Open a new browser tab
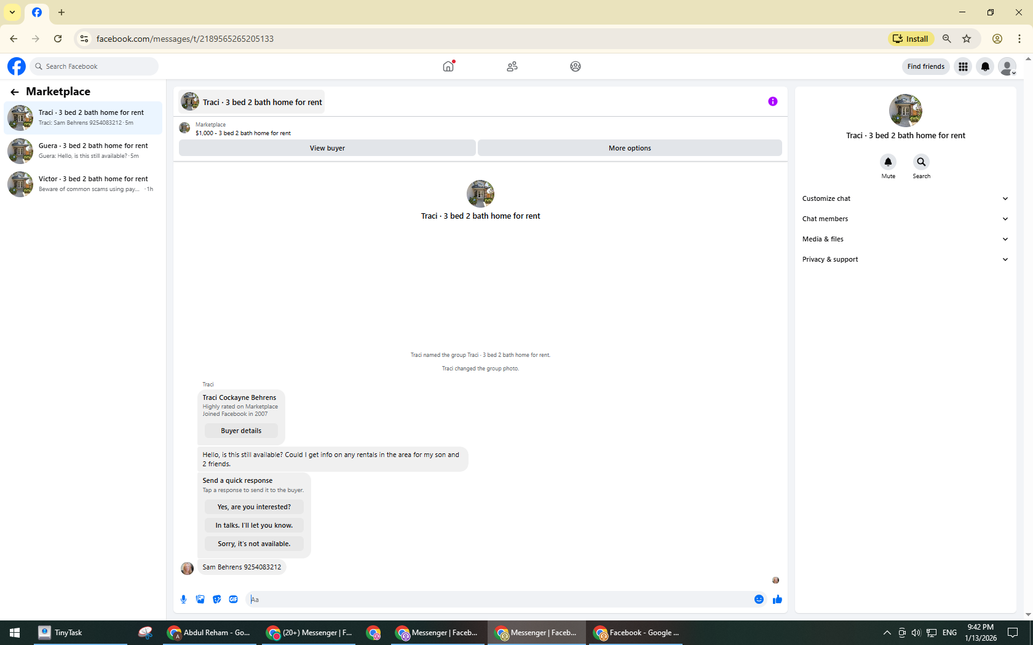The height and width of the screenshot is (645, 1033). 61,12
